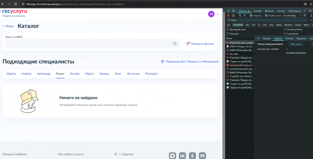This screenshot has height=159, width=313.
Task: Open site information icon in address bar
Action: pos(23,4)
